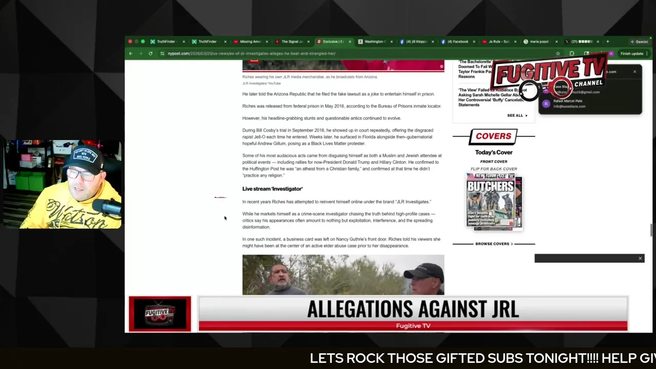Click FLIP FOR BACK COVER
This screenshot has height=369, width=656.
tap(494, 169)
